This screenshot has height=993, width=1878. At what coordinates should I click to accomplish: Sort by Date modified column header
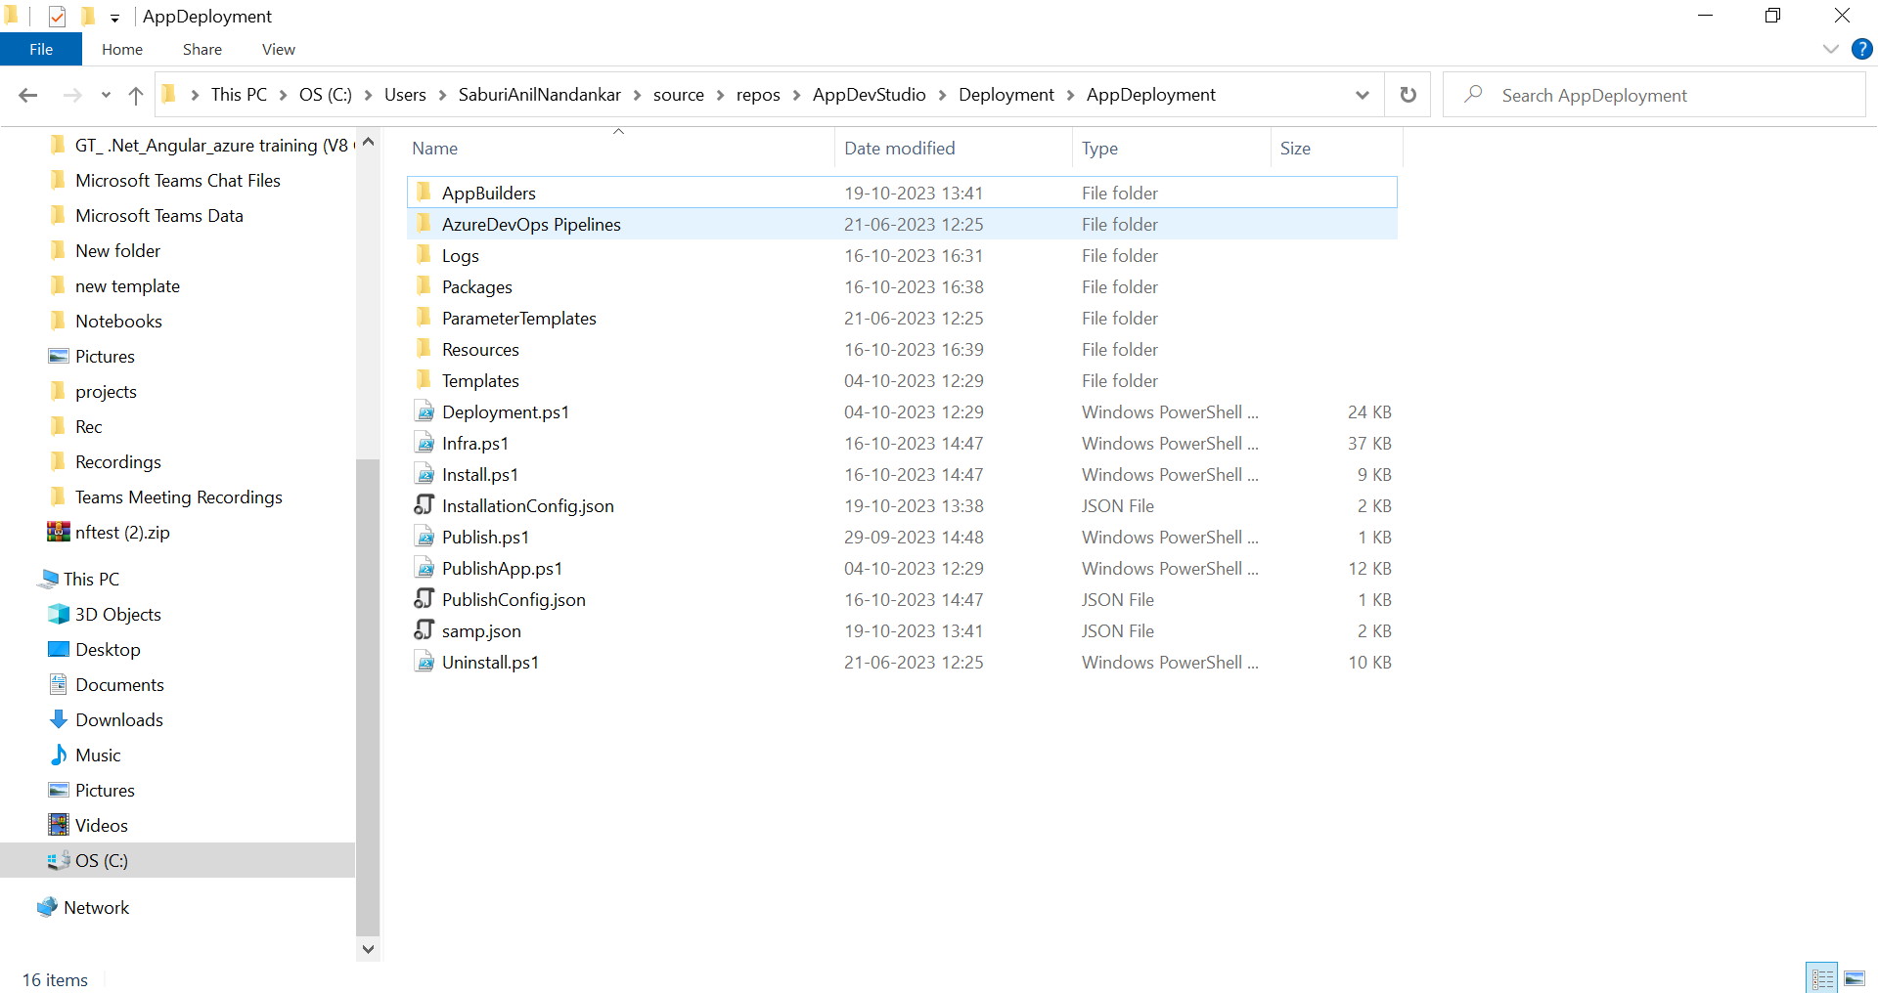coord(954,148)
